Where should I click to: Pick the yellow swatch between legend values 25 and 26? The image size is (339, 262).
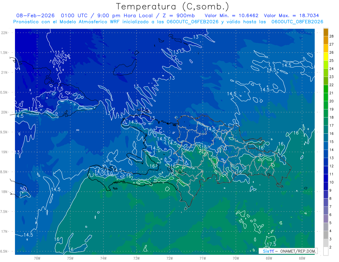326,57
